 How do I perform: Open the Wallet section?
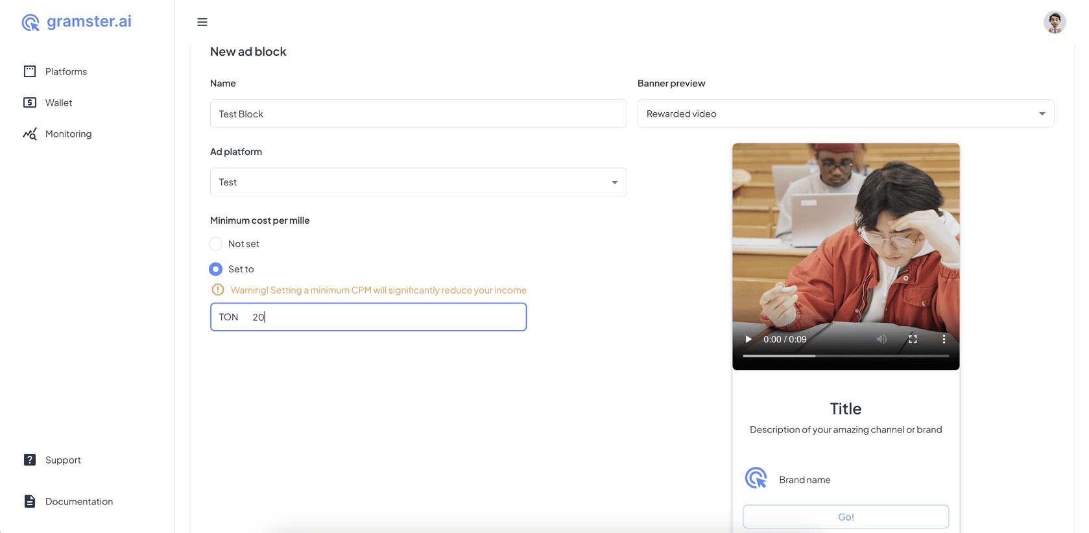coord(58,102)
